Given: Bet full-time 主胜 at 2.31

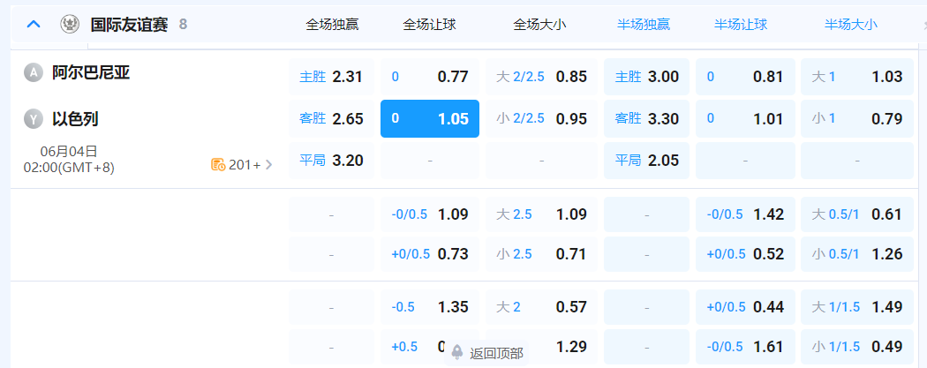Looking at the screenshot, I should (x=331, y=77).
